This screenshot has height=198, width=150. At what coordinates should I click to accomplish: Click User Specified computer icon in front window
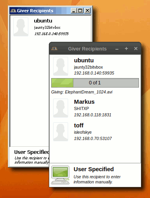(x=60, y=175)
